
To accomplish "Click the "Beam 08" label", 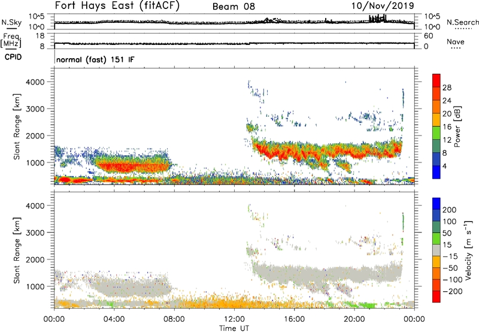I will (234, 7).
